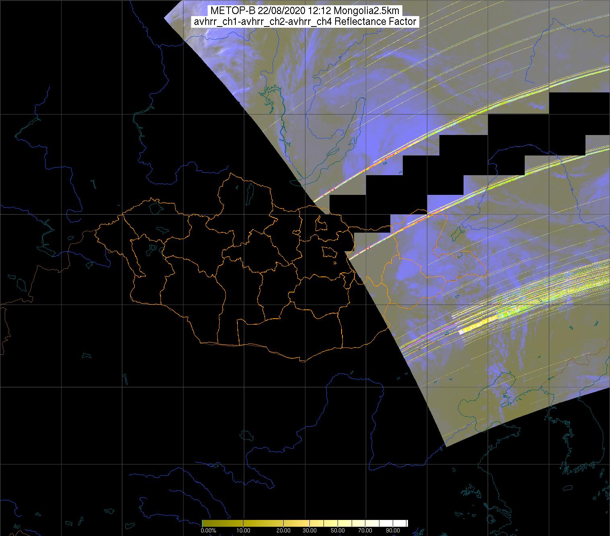Click the reflectance color scale bar
The image size is (610, 536).
click(x=305, y=523)
